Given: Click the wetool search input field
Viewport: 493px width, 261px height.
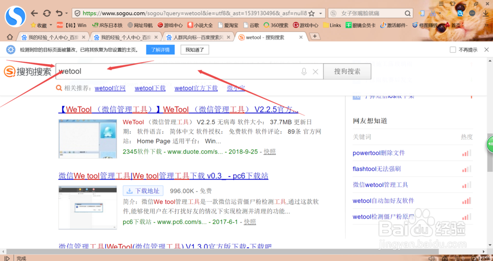Looking at the screenshot, I should point(189,72).
